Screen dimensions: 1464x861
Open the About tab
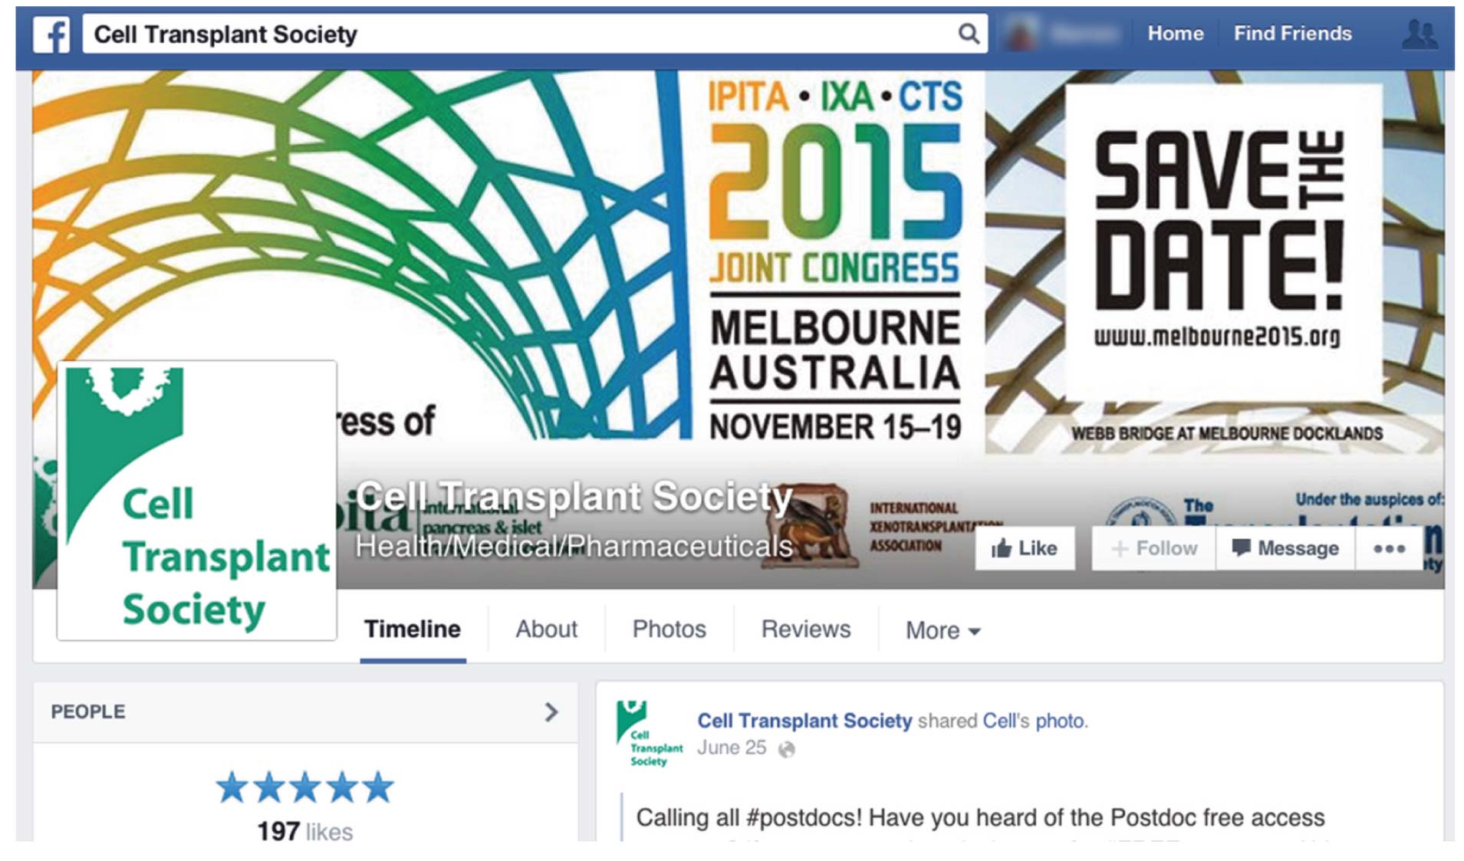click(546, 629)
